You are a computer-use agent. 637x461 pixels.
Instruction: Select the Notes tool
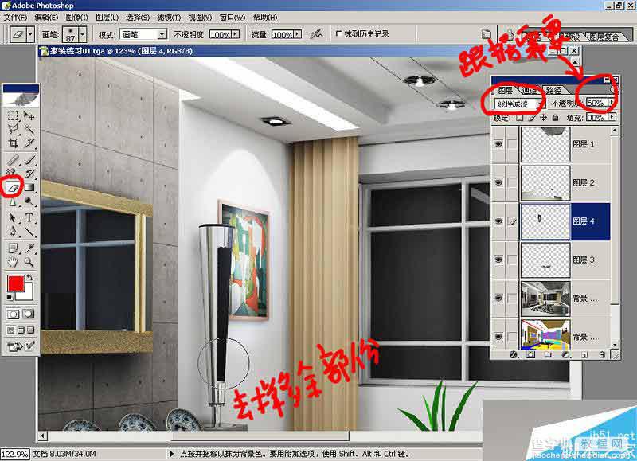click(13, 248)
